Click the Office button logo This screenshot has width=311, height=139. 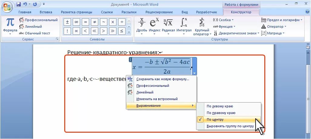tap(7, 7)
